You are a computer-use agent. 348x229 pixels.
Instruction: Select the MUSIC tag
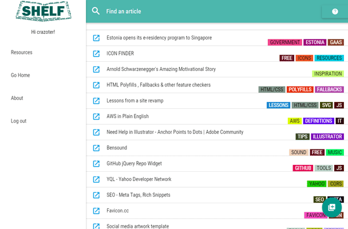pyautogui.click(x=335, y=152)
